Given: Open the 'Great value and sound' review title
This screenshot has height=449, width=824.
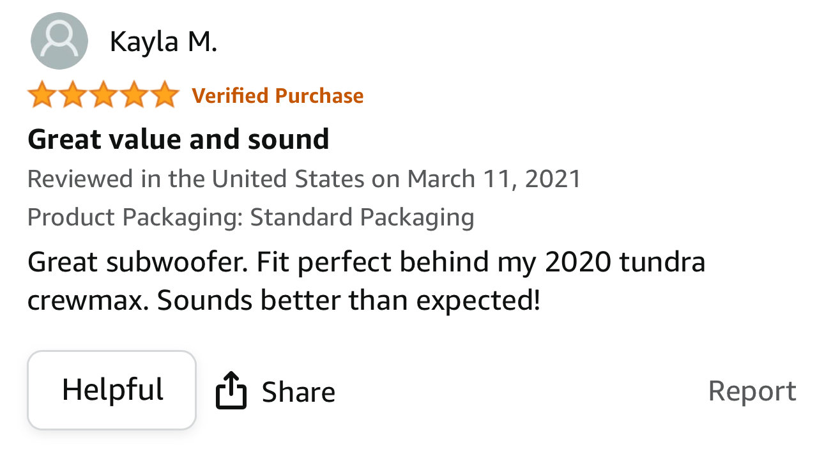Looking at the screenshot, I should [178, 139].
